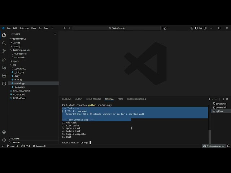Switch to the Problems tab
Screen dimensions: 231x173
pyautogui.click(x=67, y=99)
